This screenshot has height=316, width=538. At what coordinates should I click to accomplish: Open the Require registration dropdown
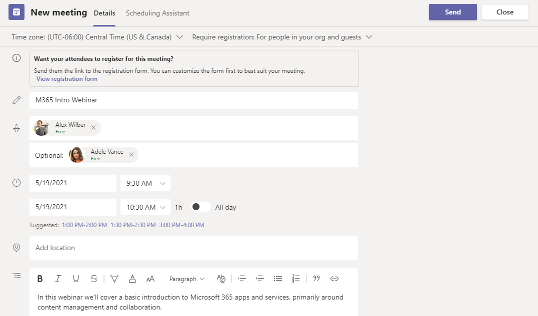[x=282, y=37]
